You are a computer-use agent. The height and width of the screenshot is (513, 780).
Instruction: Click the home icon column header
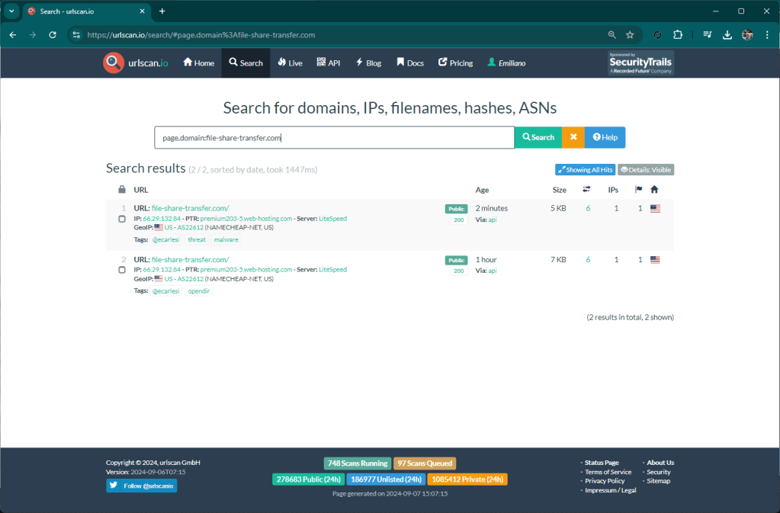click(654, 190)
